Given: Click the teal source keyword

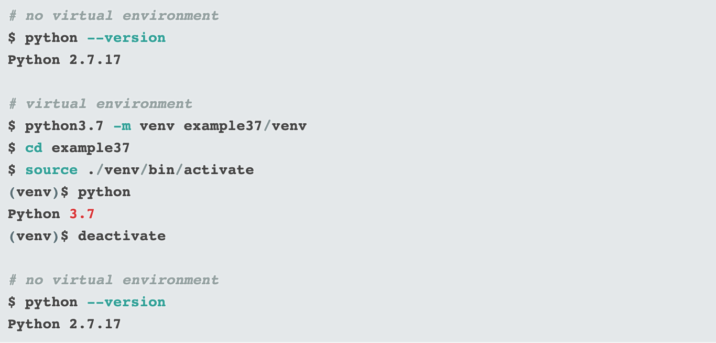Looking at the screenshot, I should coord(51,170).
